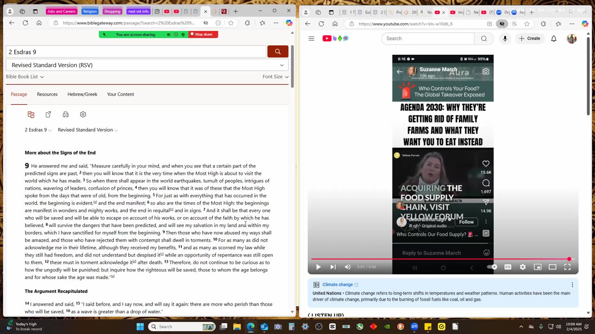Open the passage page options gear
Screen dimensions: 595x334
tap(83, 115)
